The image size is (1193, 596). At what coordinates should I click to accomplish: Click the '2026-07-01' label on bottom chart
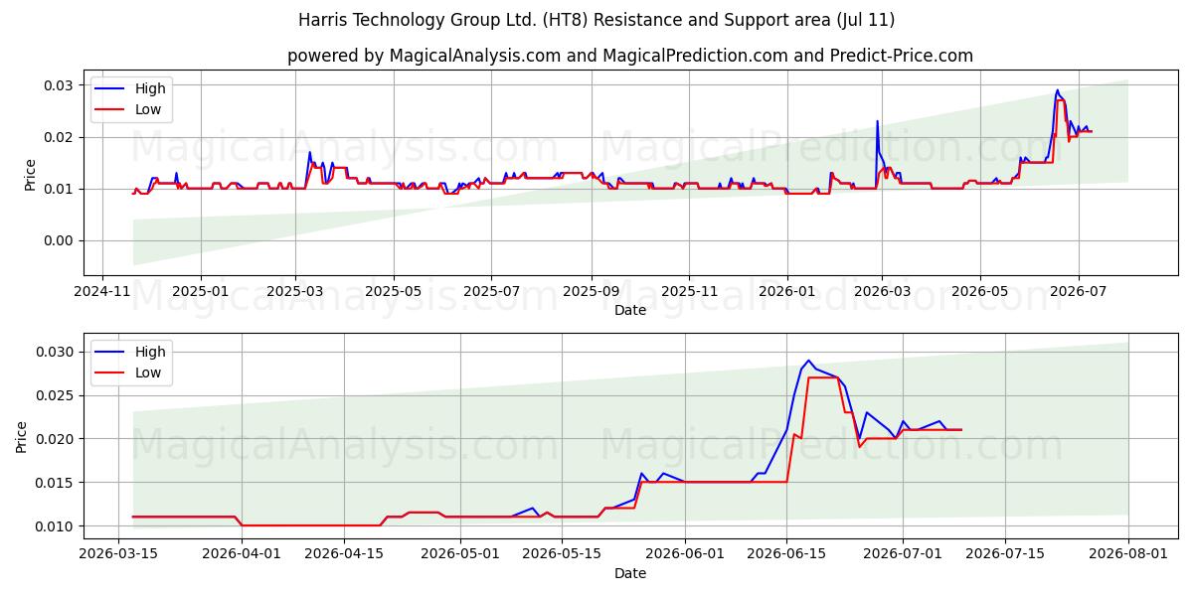(903, 555)
